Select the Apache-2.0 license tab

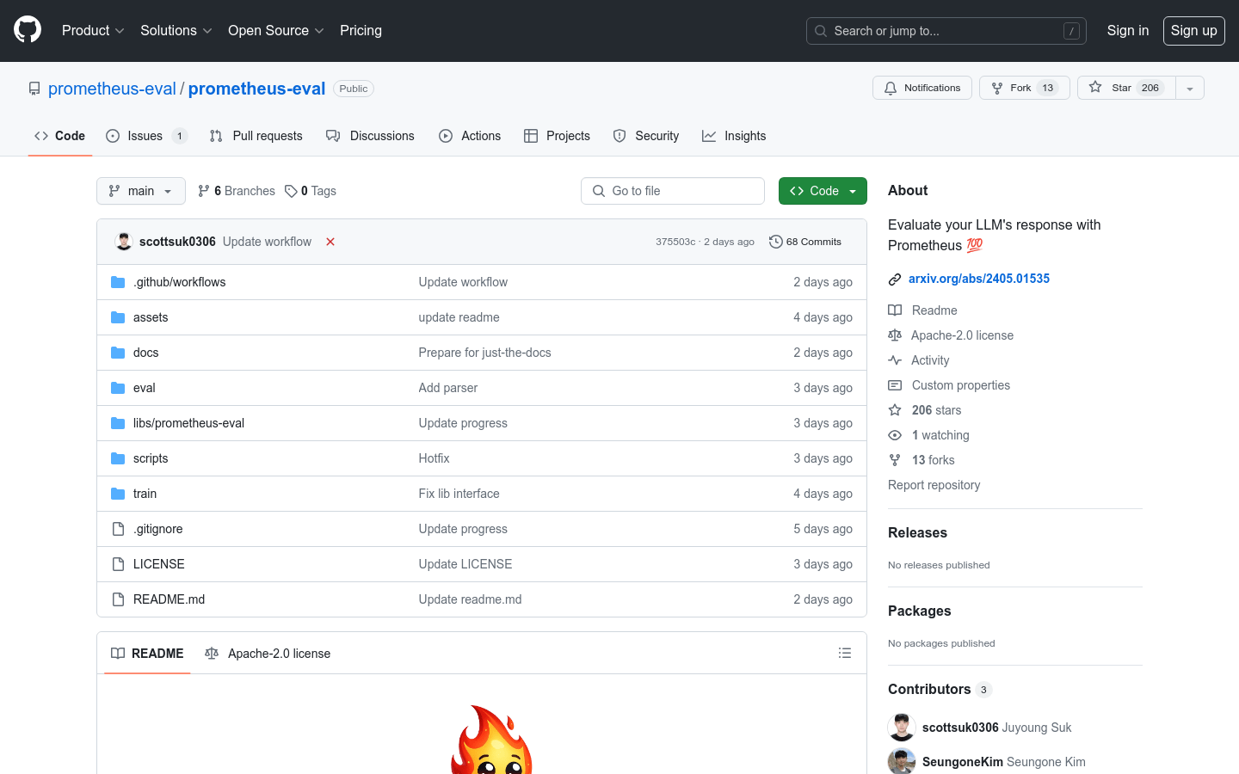(x=268, y=654)
